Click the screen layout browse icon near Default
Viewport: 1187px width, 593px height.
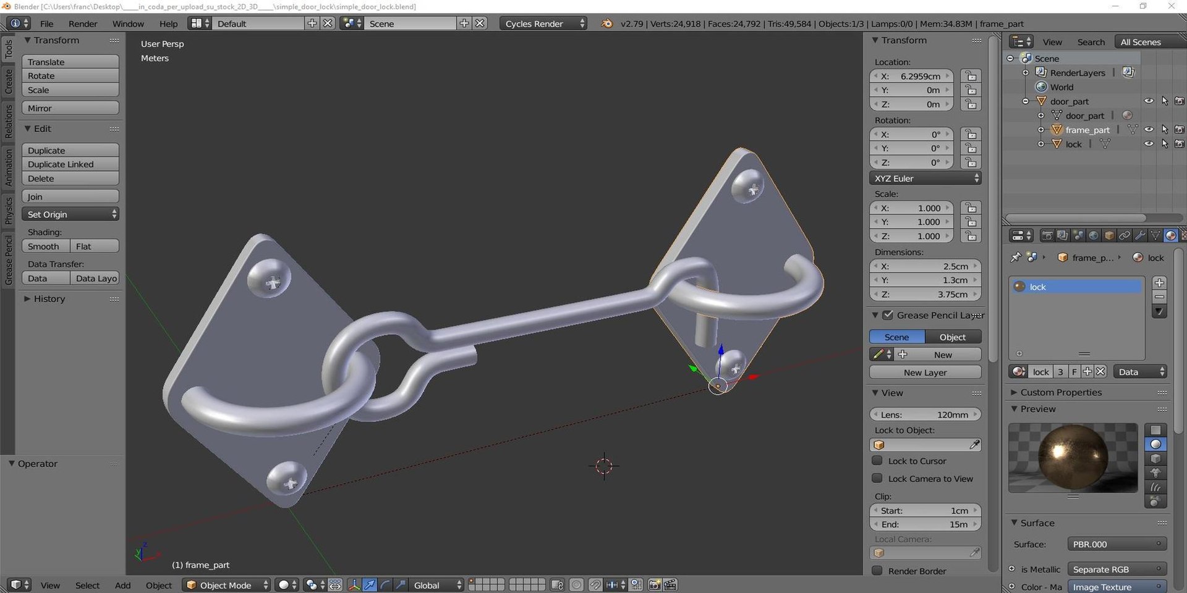point(198,23)
